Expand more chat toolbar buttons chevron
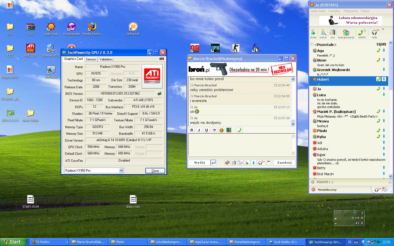The height and width of the screenshot is (246, 394). (269, 162)
